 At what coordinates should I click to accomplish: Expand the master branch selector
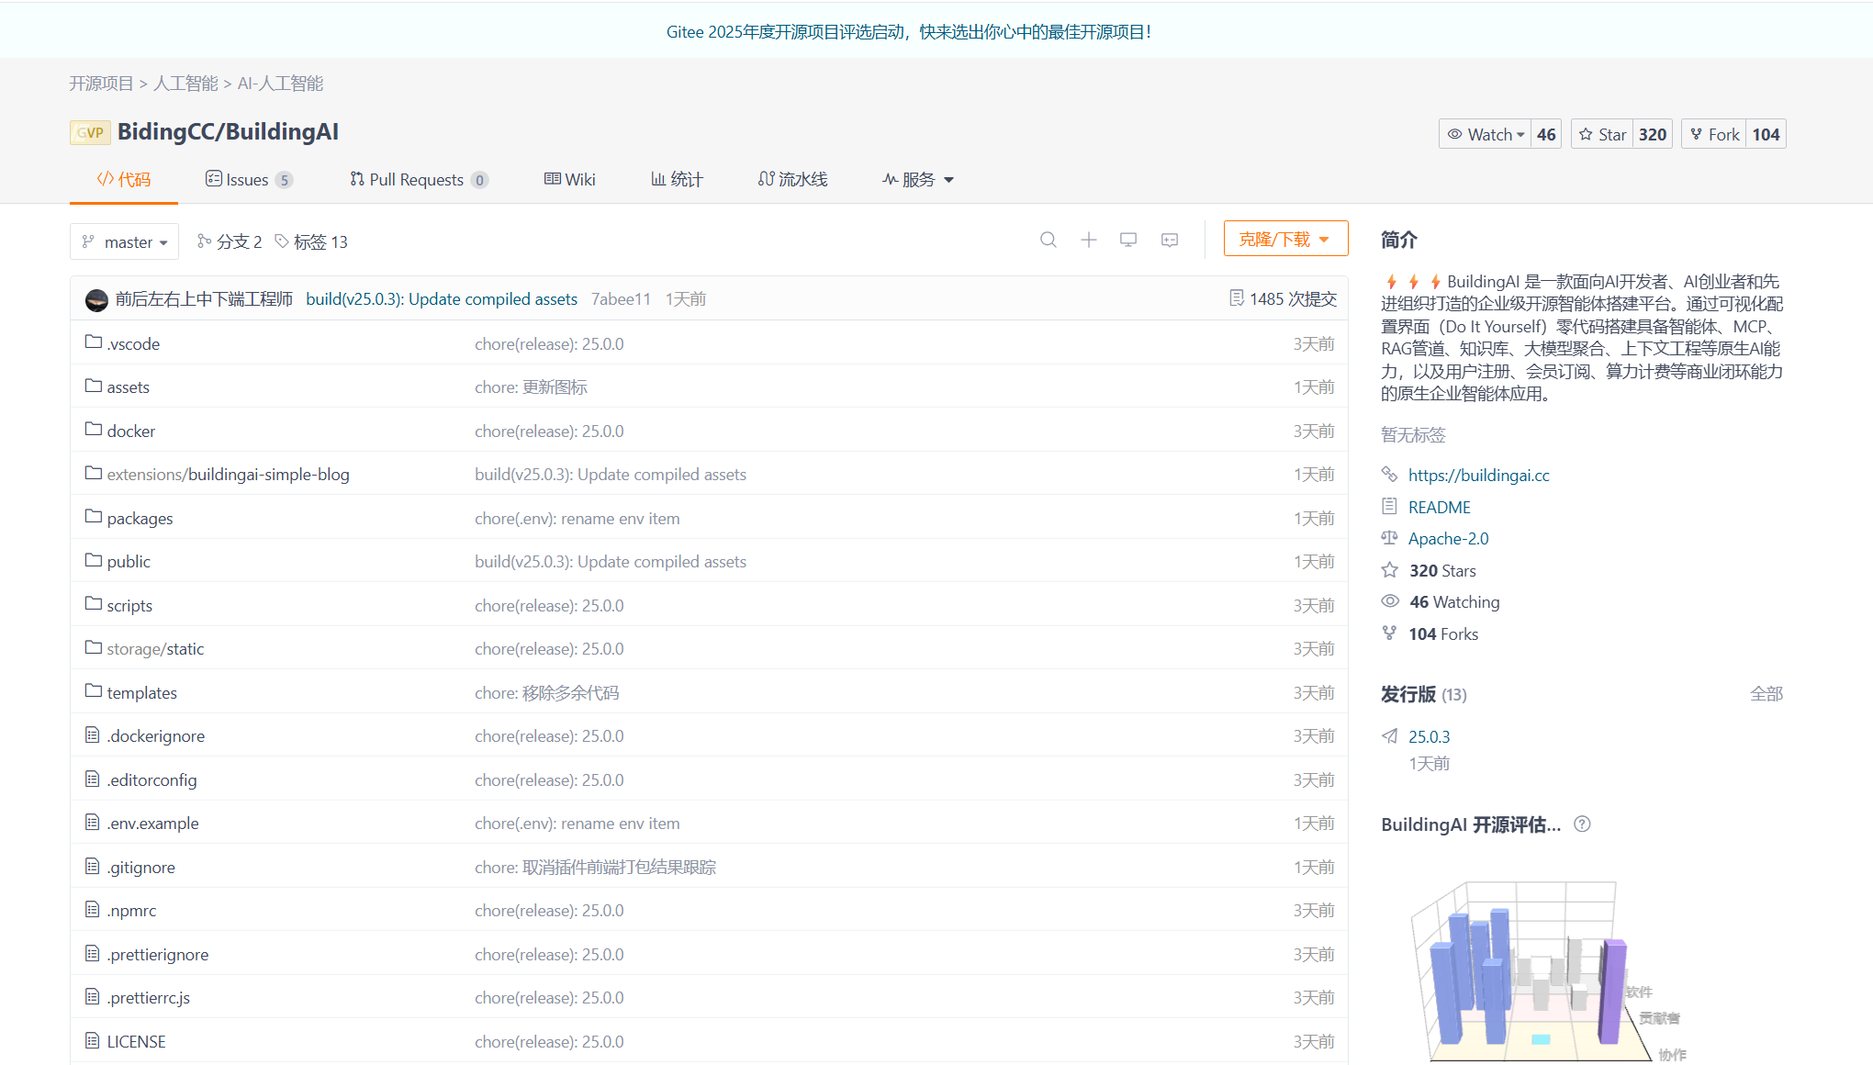pos(124,241)
